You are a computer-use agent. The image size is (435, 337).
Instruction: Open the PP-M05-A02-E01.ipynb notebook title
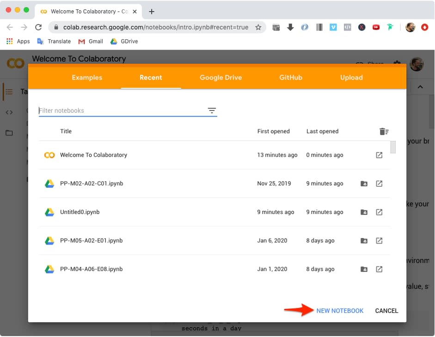(91, 241)
